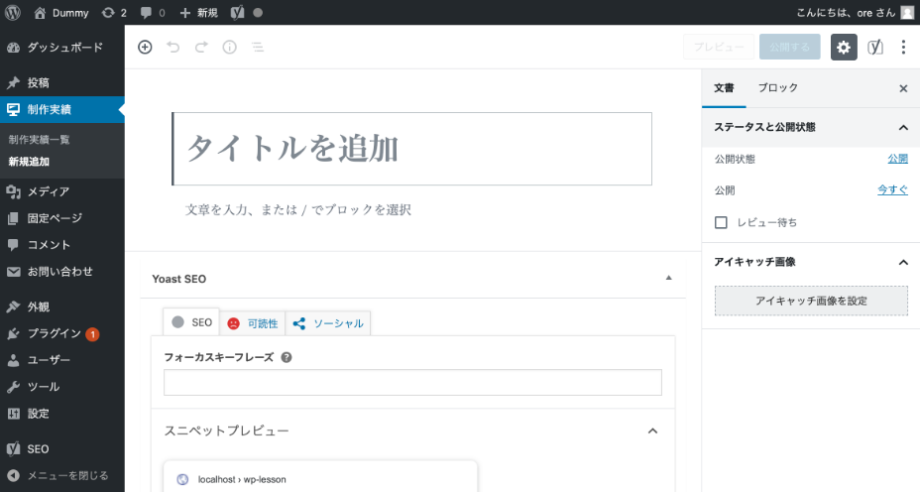Select the 可読性 tab in Yoast
920x492 pixels.
[253, 322]
